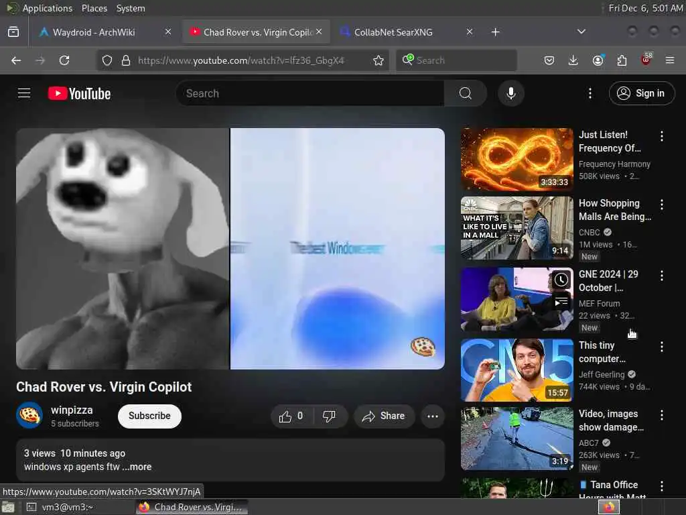Like the video with thumbs up
The width and height of the screenshot is (686, 515).
tap(292, 416)
